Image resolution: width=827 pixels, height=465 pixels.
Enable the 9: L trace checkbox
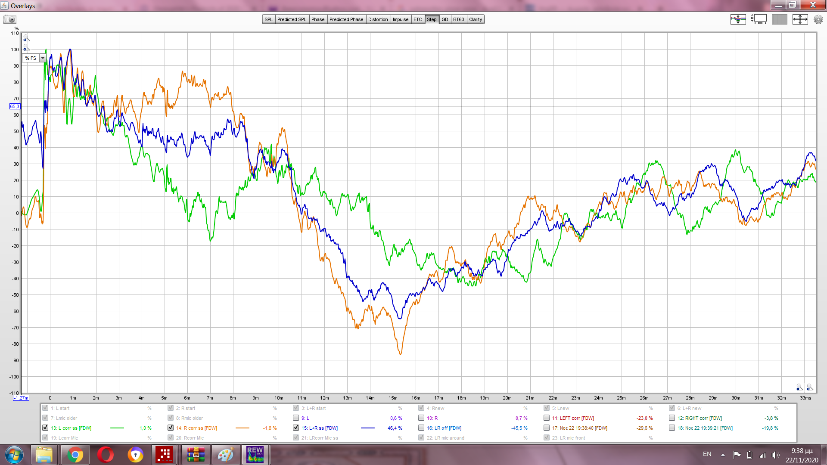click(296, 418)
